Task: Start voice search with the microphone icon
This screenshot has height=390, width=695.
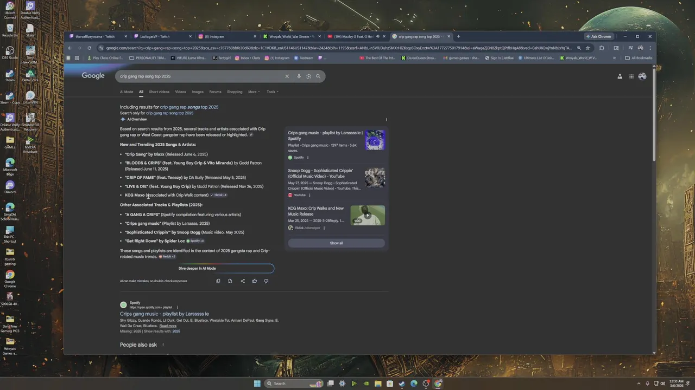Action: point(299,76)
